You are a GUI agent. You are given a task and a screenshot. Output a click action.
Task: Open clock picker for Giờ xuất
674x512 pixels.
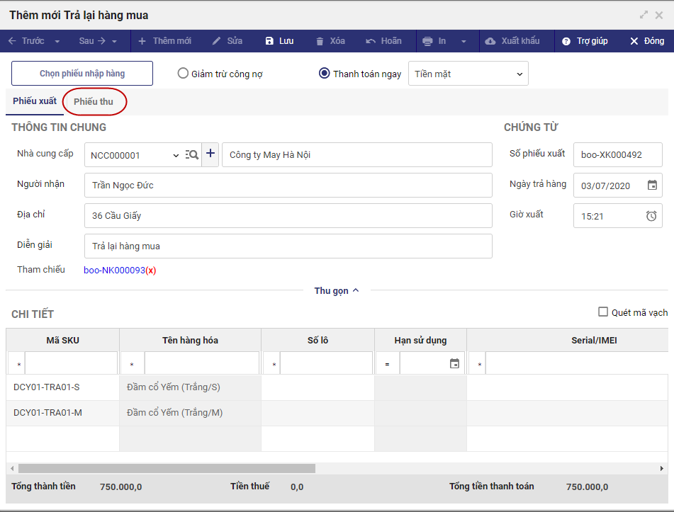point(651,216)
